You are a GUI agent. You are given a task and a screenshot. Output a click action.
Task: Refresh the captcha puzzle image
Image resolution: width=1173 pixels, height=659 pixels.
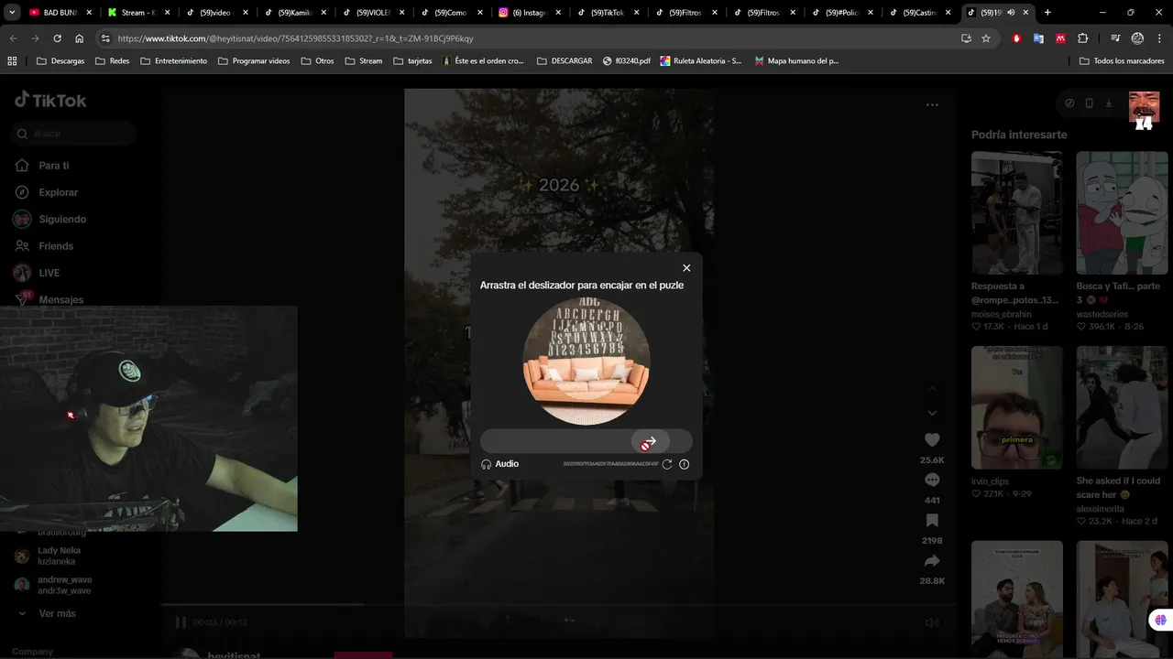coord(667,464)
